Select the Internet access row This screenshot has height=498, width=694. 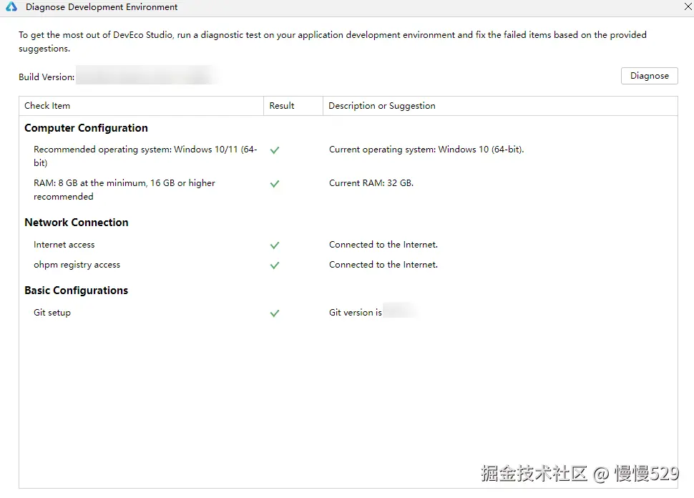point(348,245)
